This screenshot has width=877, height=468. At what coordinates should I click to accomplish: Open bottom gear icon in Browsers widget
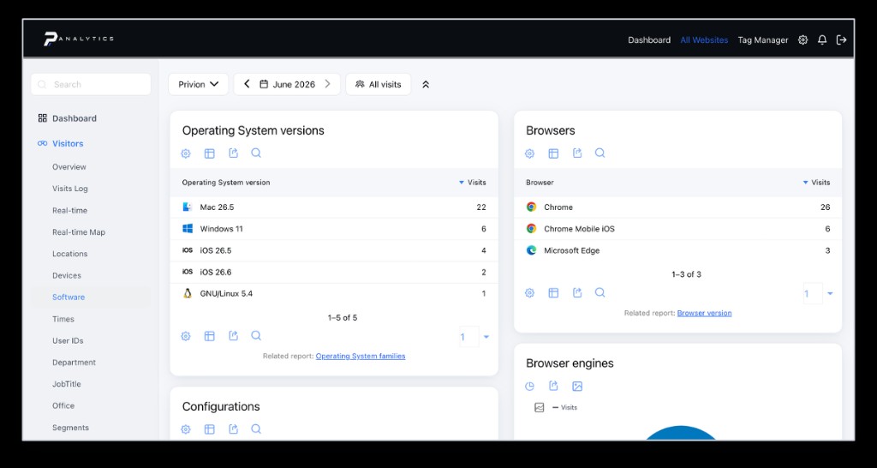point(529,293)
